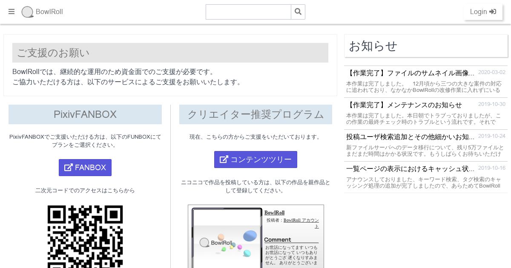Image resolution: width=511 pixels, height=268 pixels.
Task: Click text 二次元コードでのアクセスはこちらから
Action: click(85, 191)
